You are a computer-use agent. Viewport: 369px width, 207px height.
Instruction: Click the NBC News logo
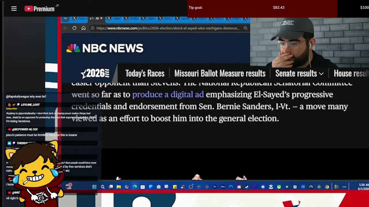coord(105,48)
